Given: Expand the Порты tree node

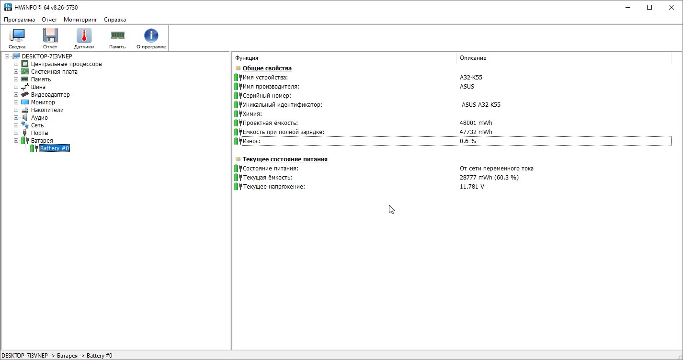Looking at the screenshot, I should pos(16,133).
